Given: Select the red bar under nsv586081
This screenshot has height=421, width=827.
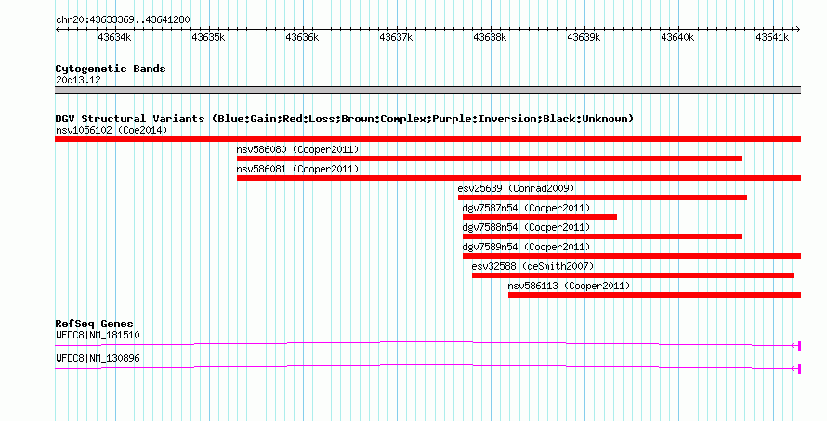Looking at the screenshot, I should click(x=519, y=178).
